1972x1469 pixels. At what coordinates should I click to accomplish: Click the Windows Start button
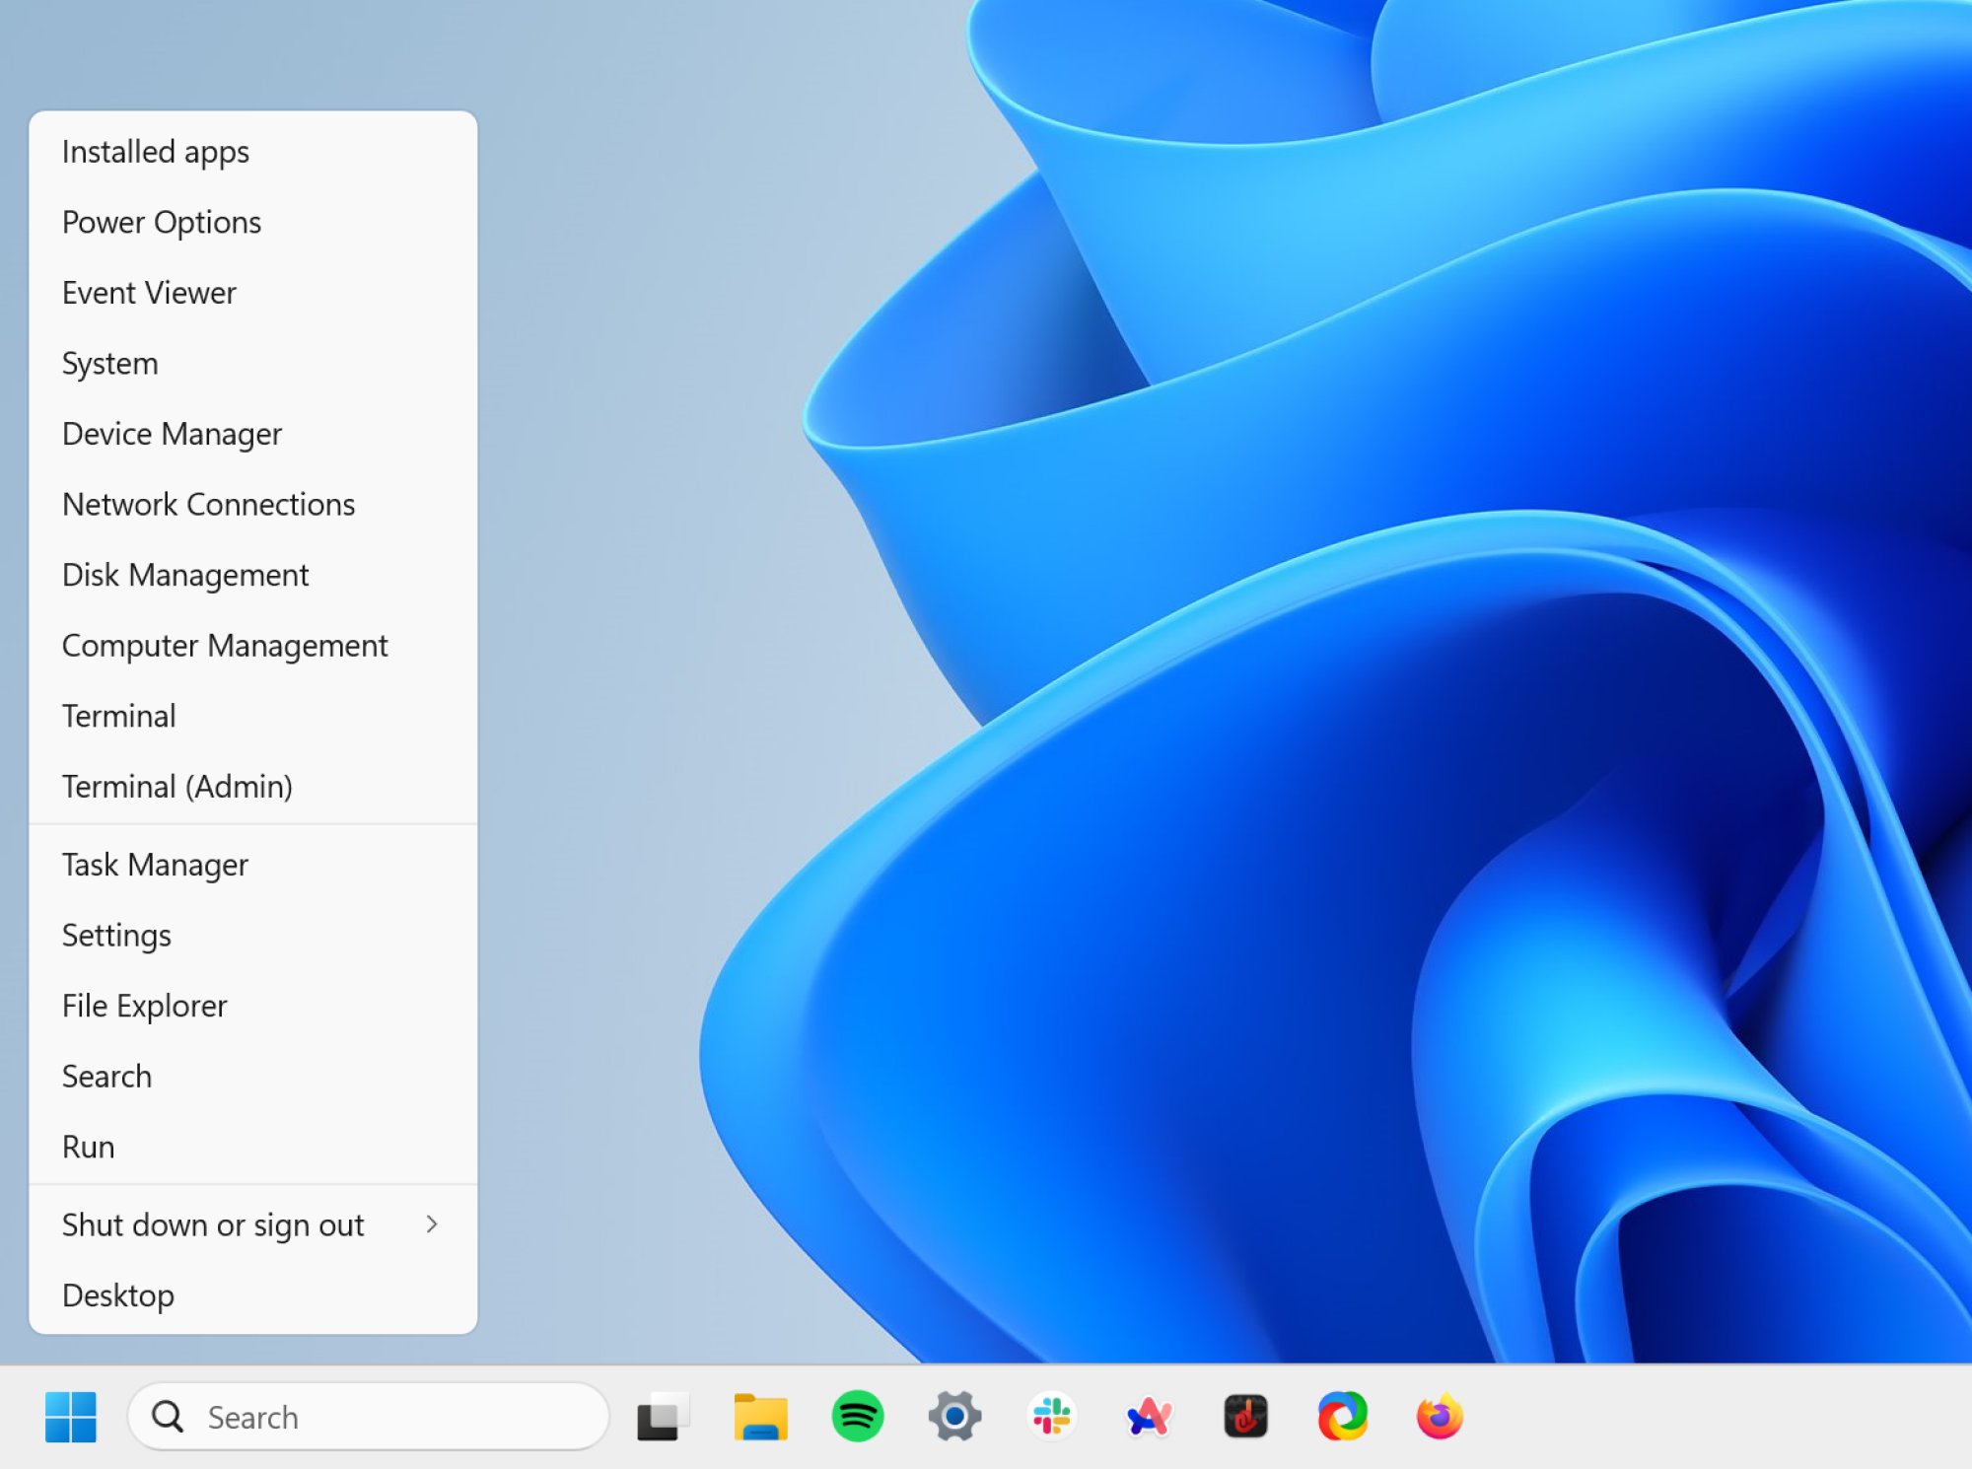[x=71, y=1417]
